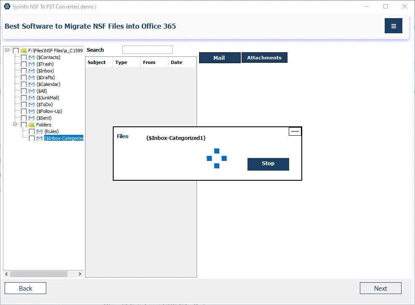
Task: Click the mail icon next to ($Calendar)
Action: [x=32, y=84]
